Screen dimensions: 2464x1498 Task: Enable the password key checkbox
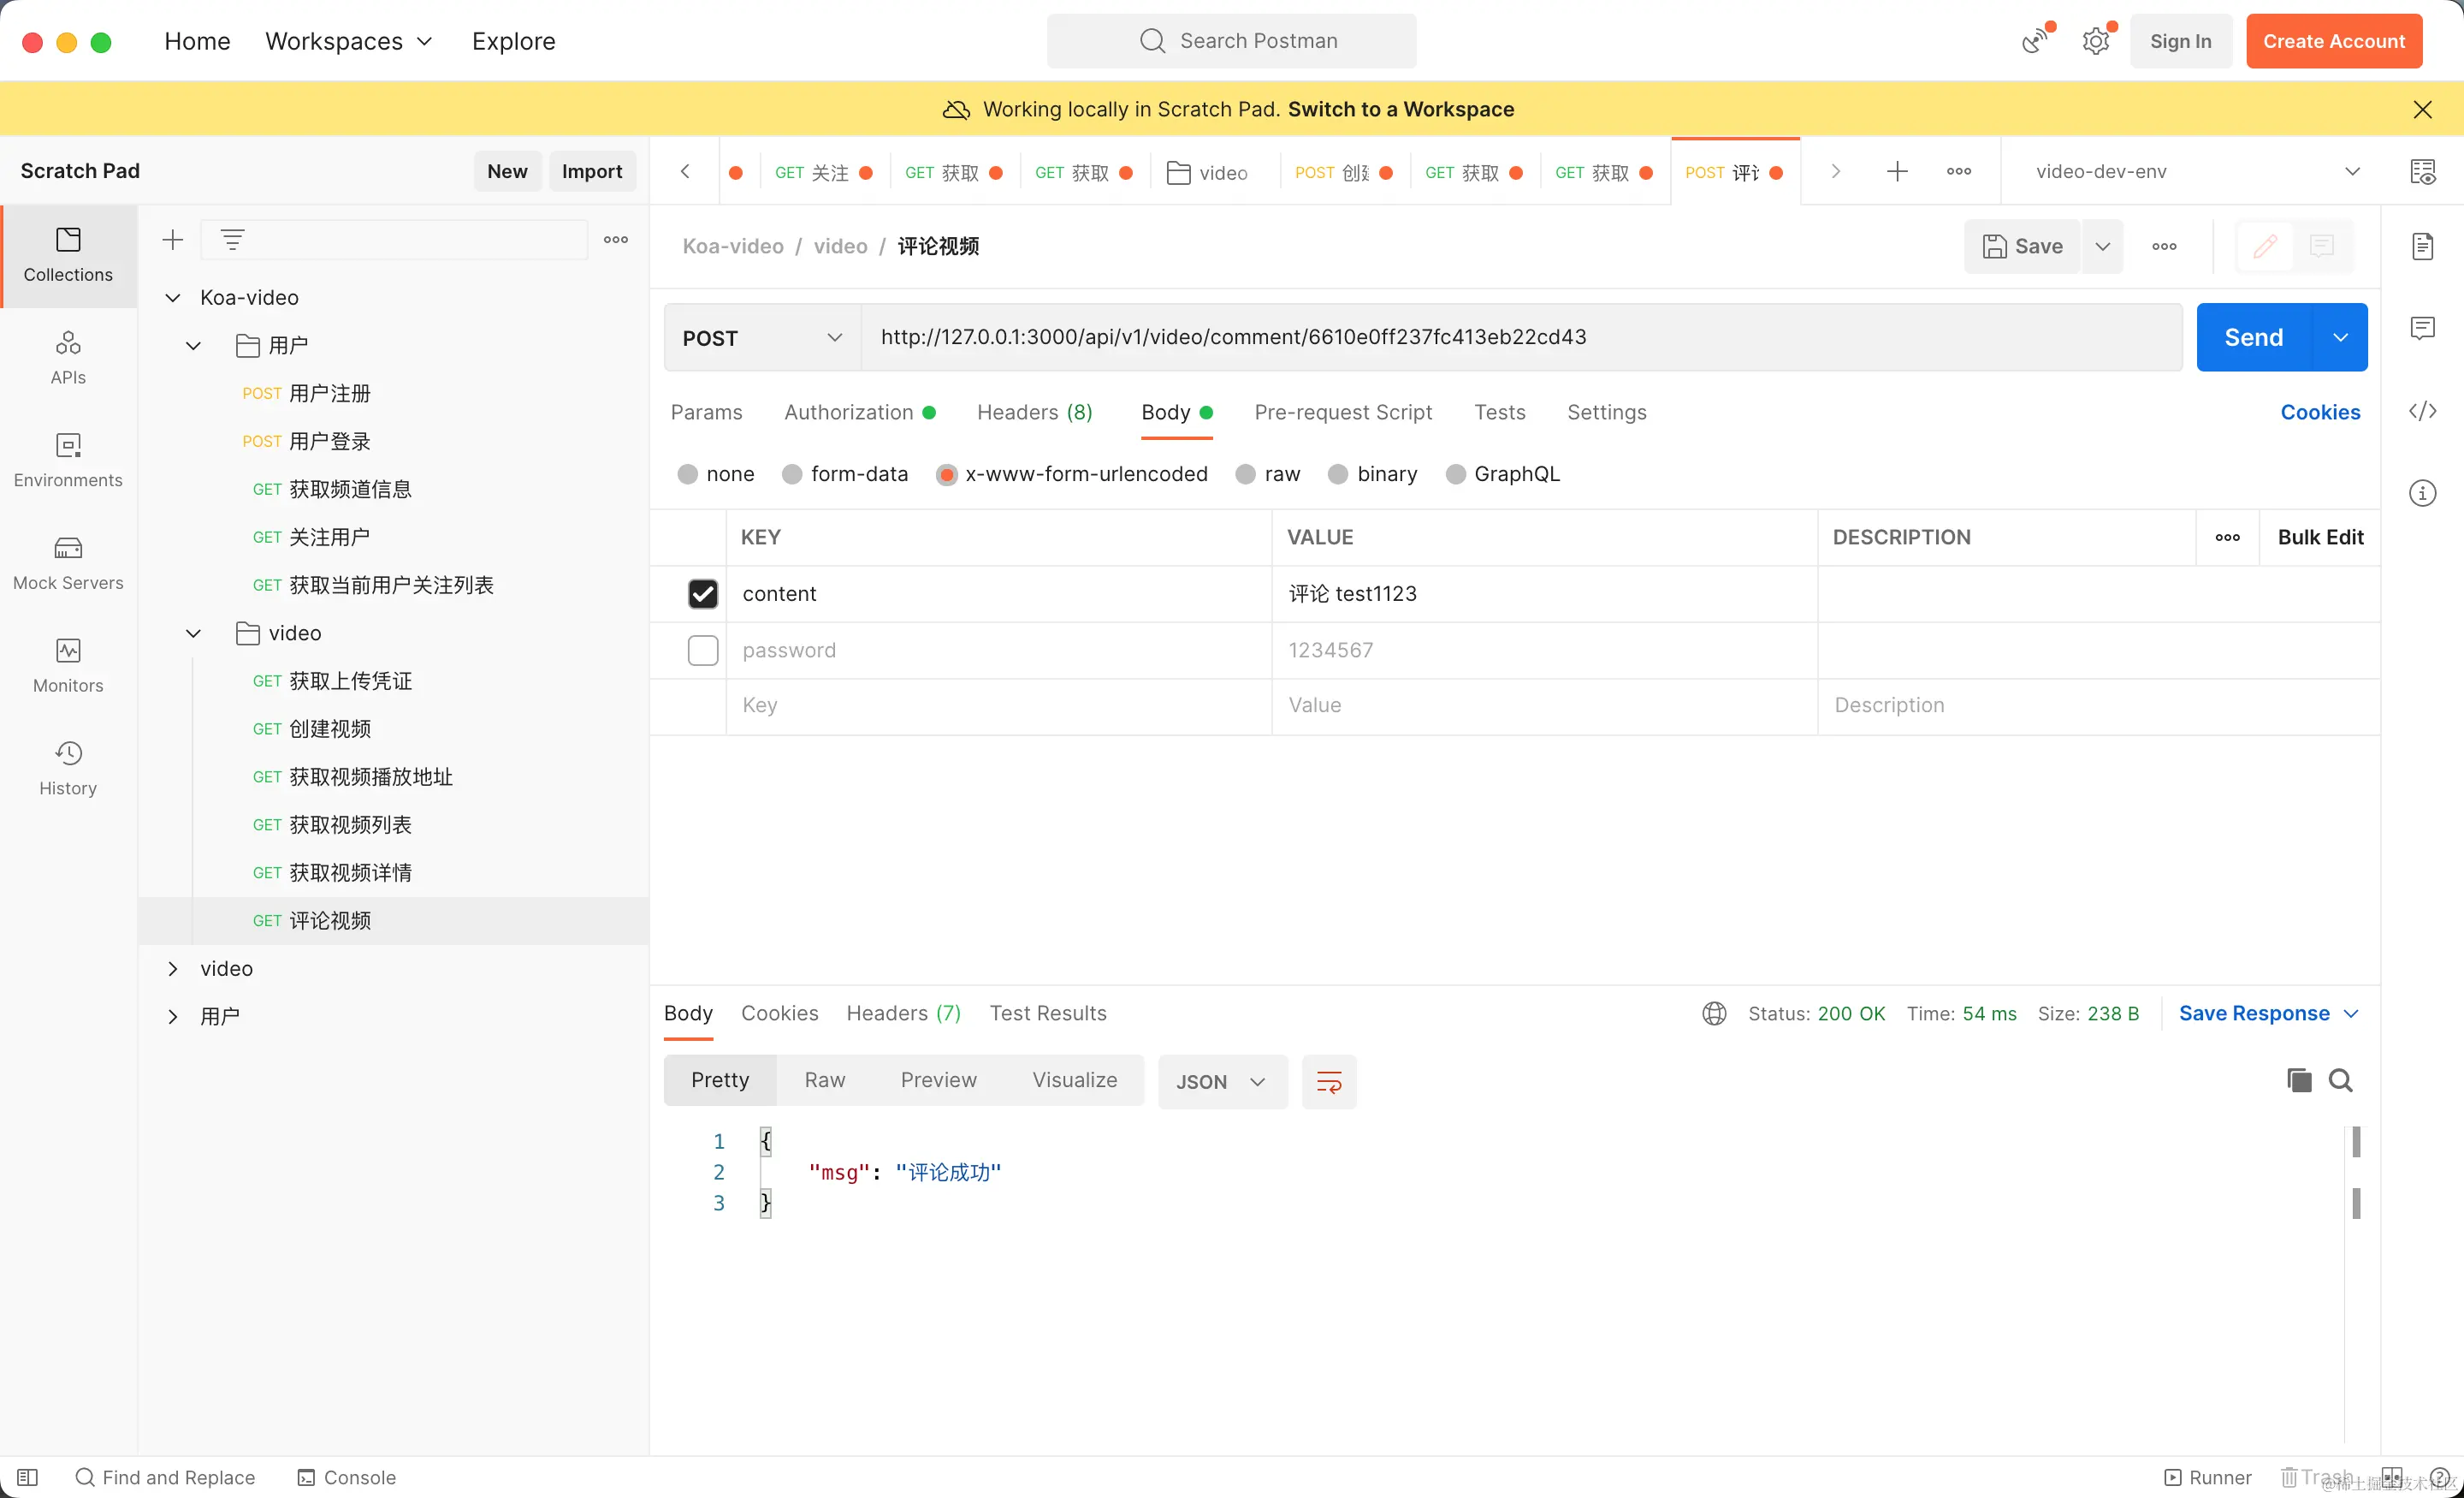tap(703, 651)
